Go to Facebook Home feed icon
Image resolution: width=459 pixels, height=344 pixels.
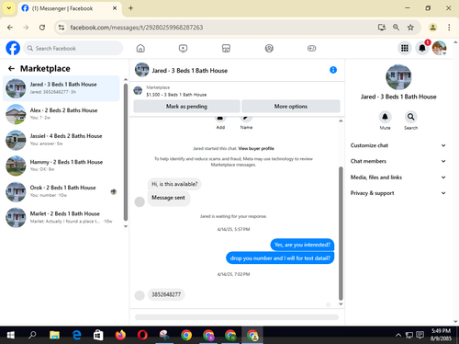point(140,48)
